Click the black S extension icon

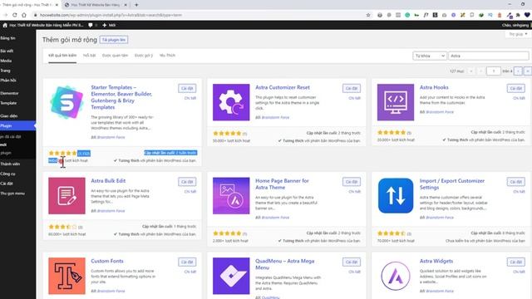click(435, 15)
